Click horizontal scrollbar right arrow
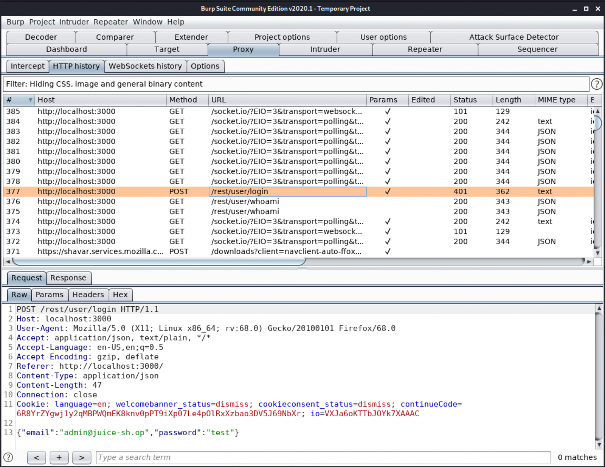The image size is (605, 467). (x=589, y=262)
